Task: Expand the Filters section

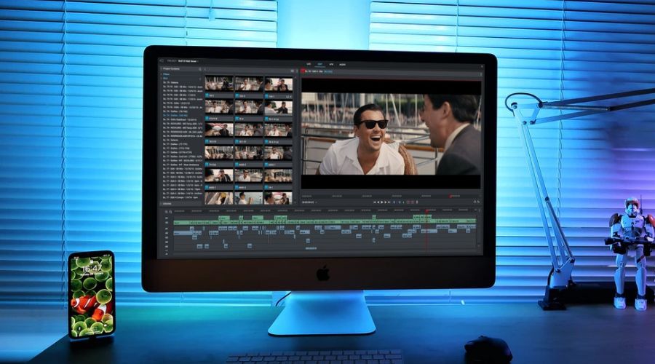Action: (x=165, y=74)
